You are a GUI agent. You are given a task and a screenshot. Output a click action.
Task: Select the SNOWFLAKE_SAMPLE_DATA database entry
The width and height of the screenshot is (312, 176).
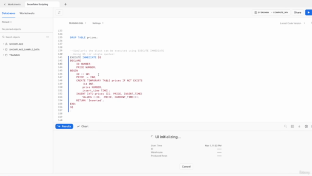point(24,49)
